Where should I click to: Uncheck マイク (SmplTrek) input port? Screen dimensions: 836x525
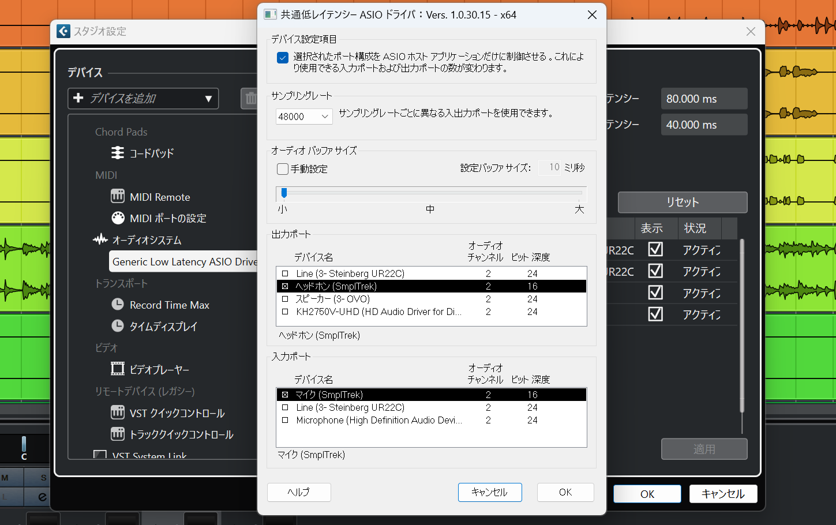tap(285, 395)
